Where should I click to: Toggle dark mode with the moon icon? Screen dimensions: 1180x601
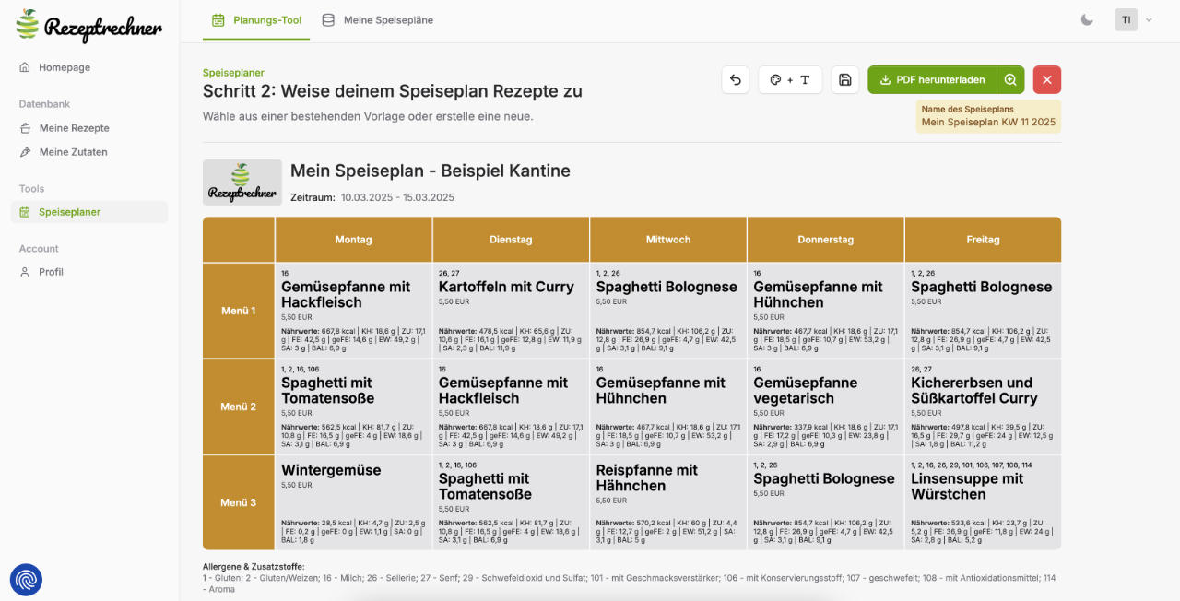click(x=1087, y=19)
